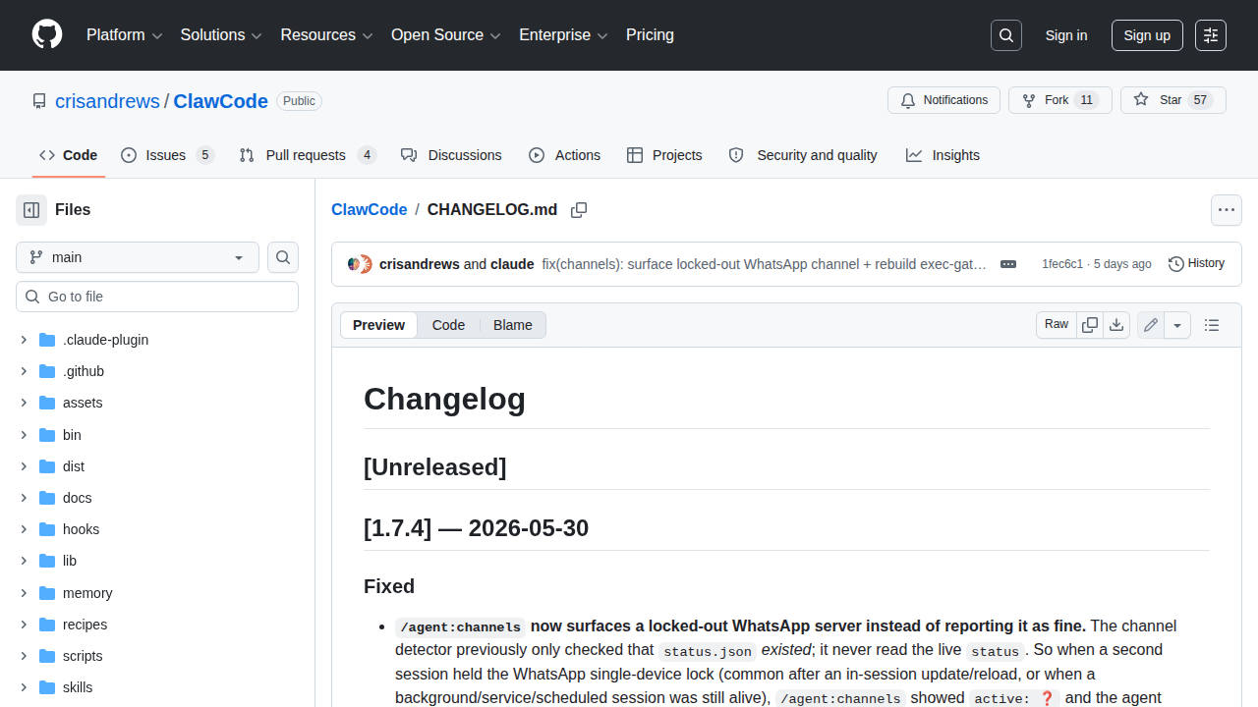Expand the docs folder chevron
This screenshot has width=1258, height=707.
click(24, 498)
